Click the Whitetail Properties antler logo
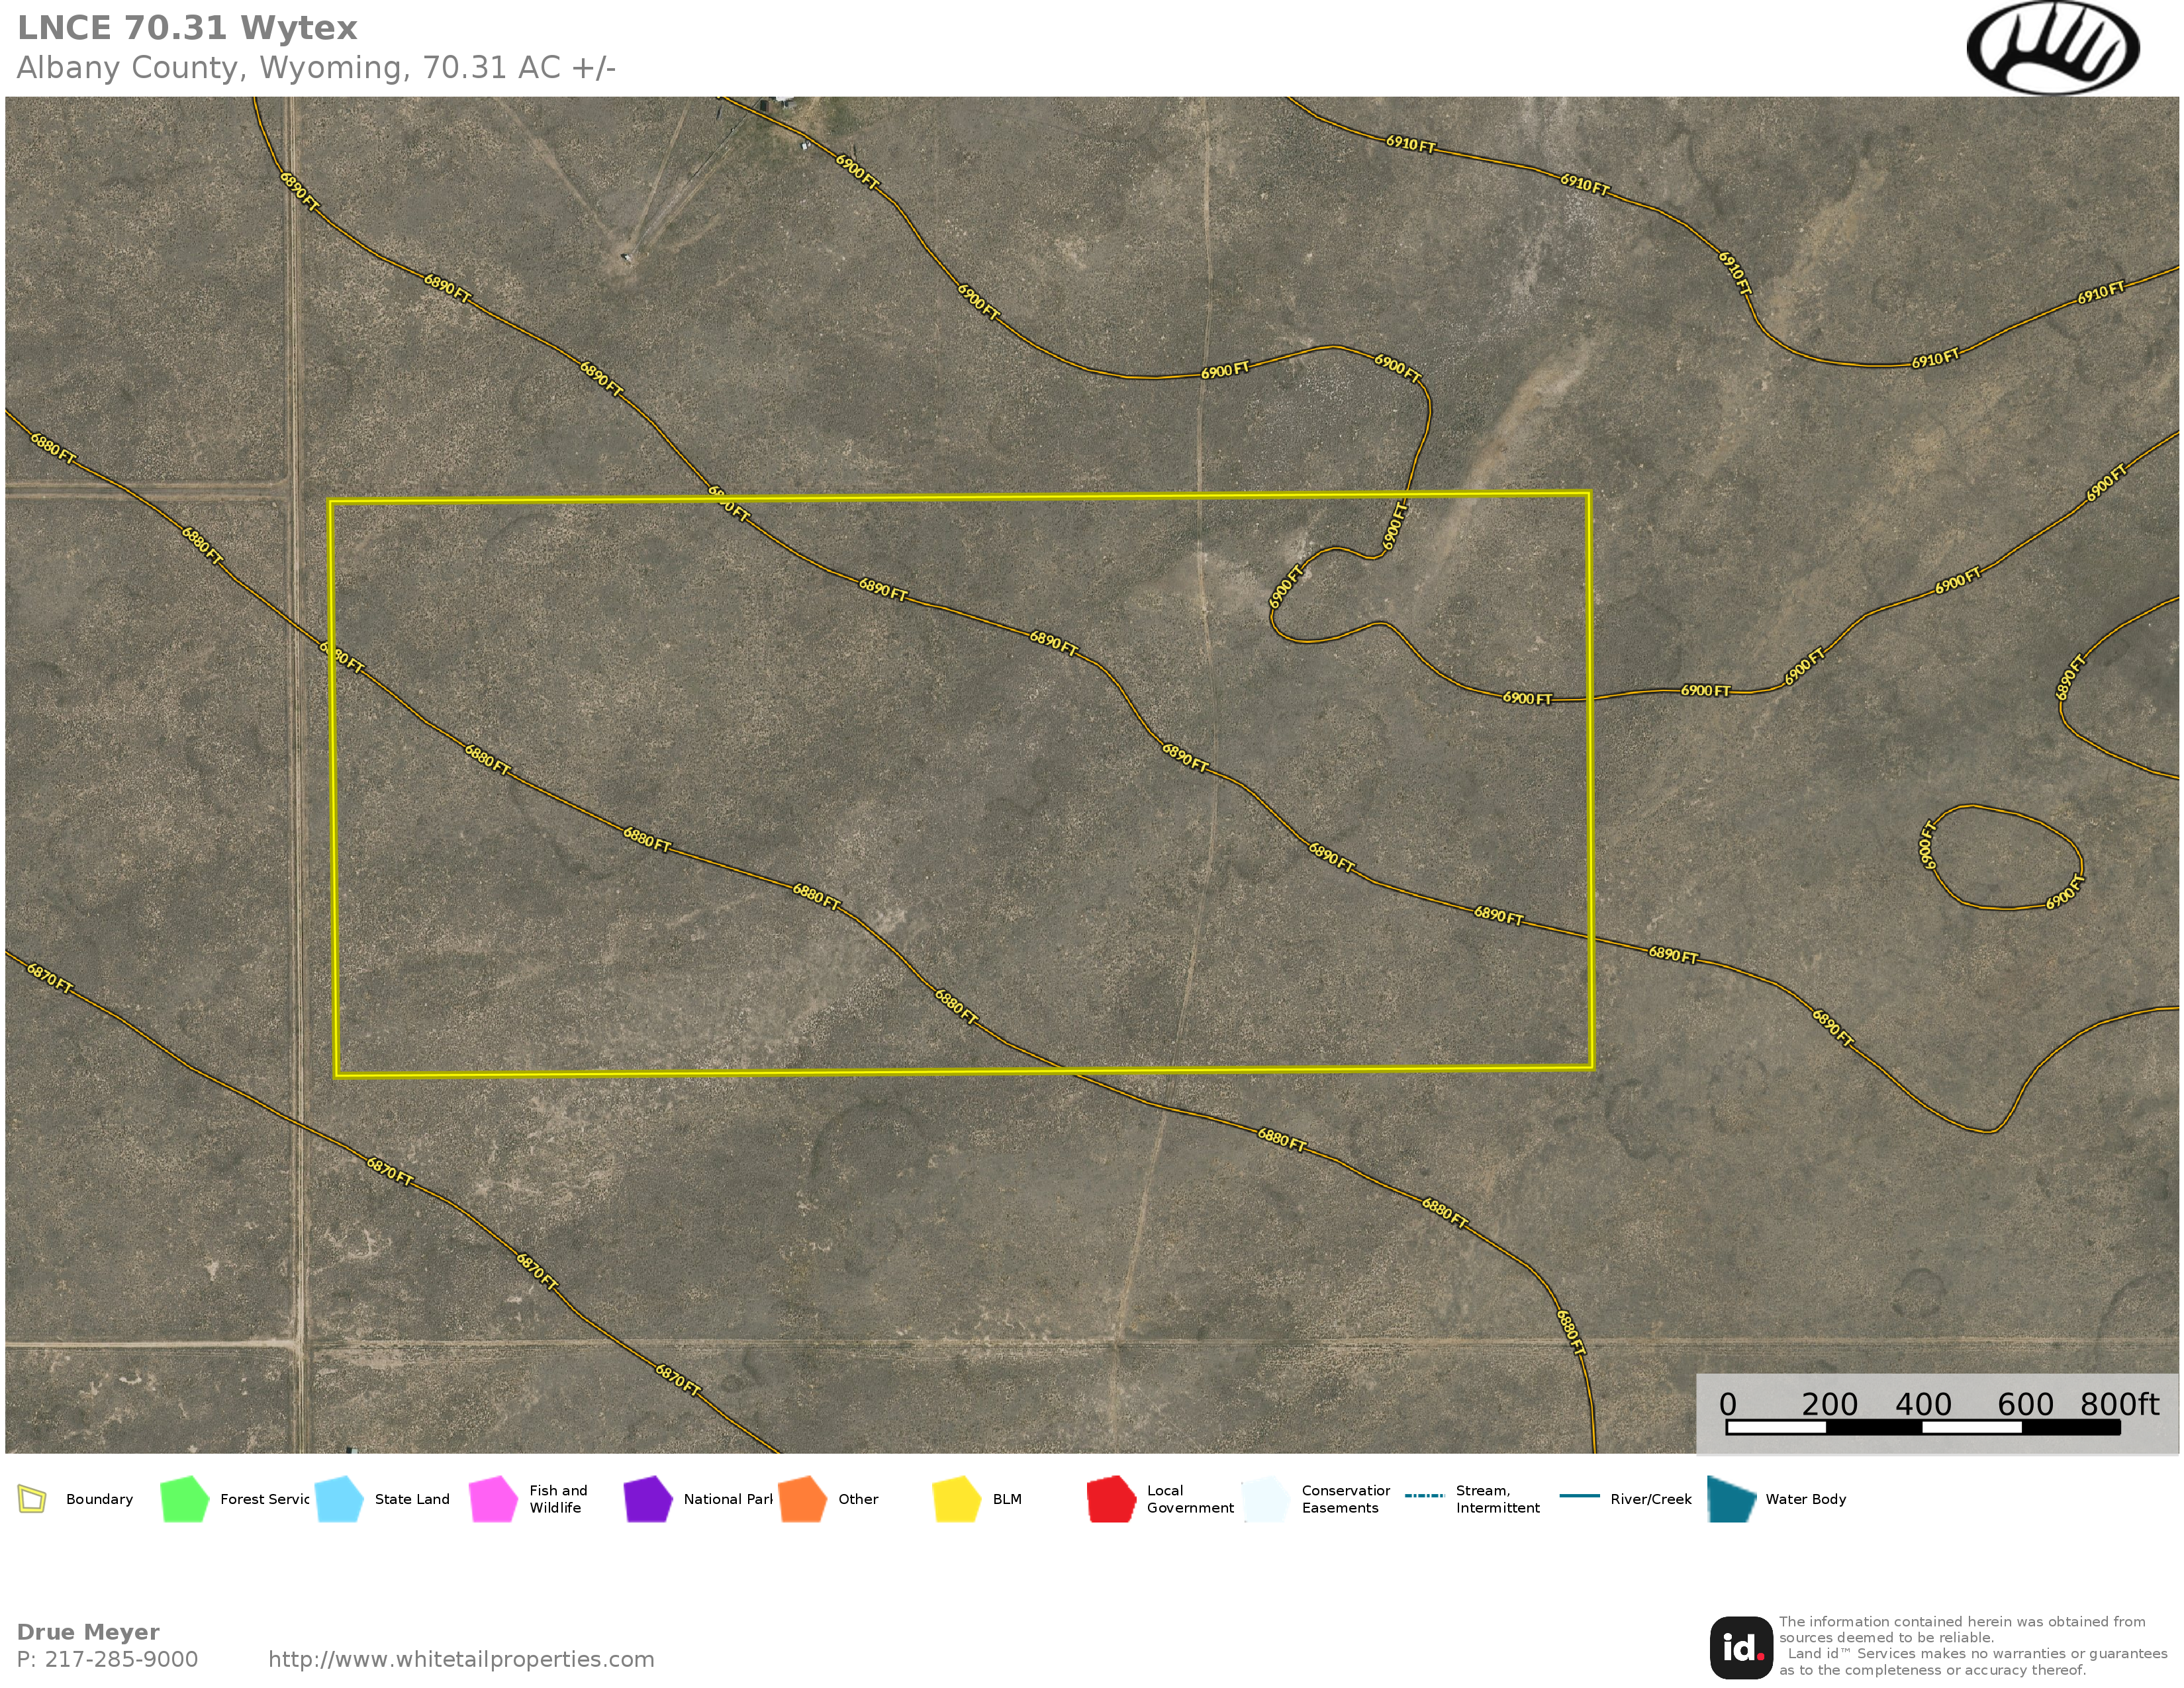 point(2052,47)
